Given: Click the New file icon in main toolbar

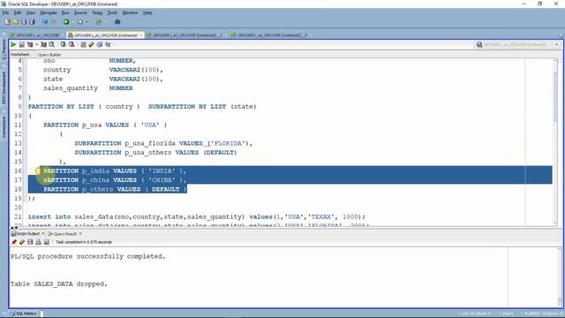Looking at the screenshot, I should coord(7,22).
